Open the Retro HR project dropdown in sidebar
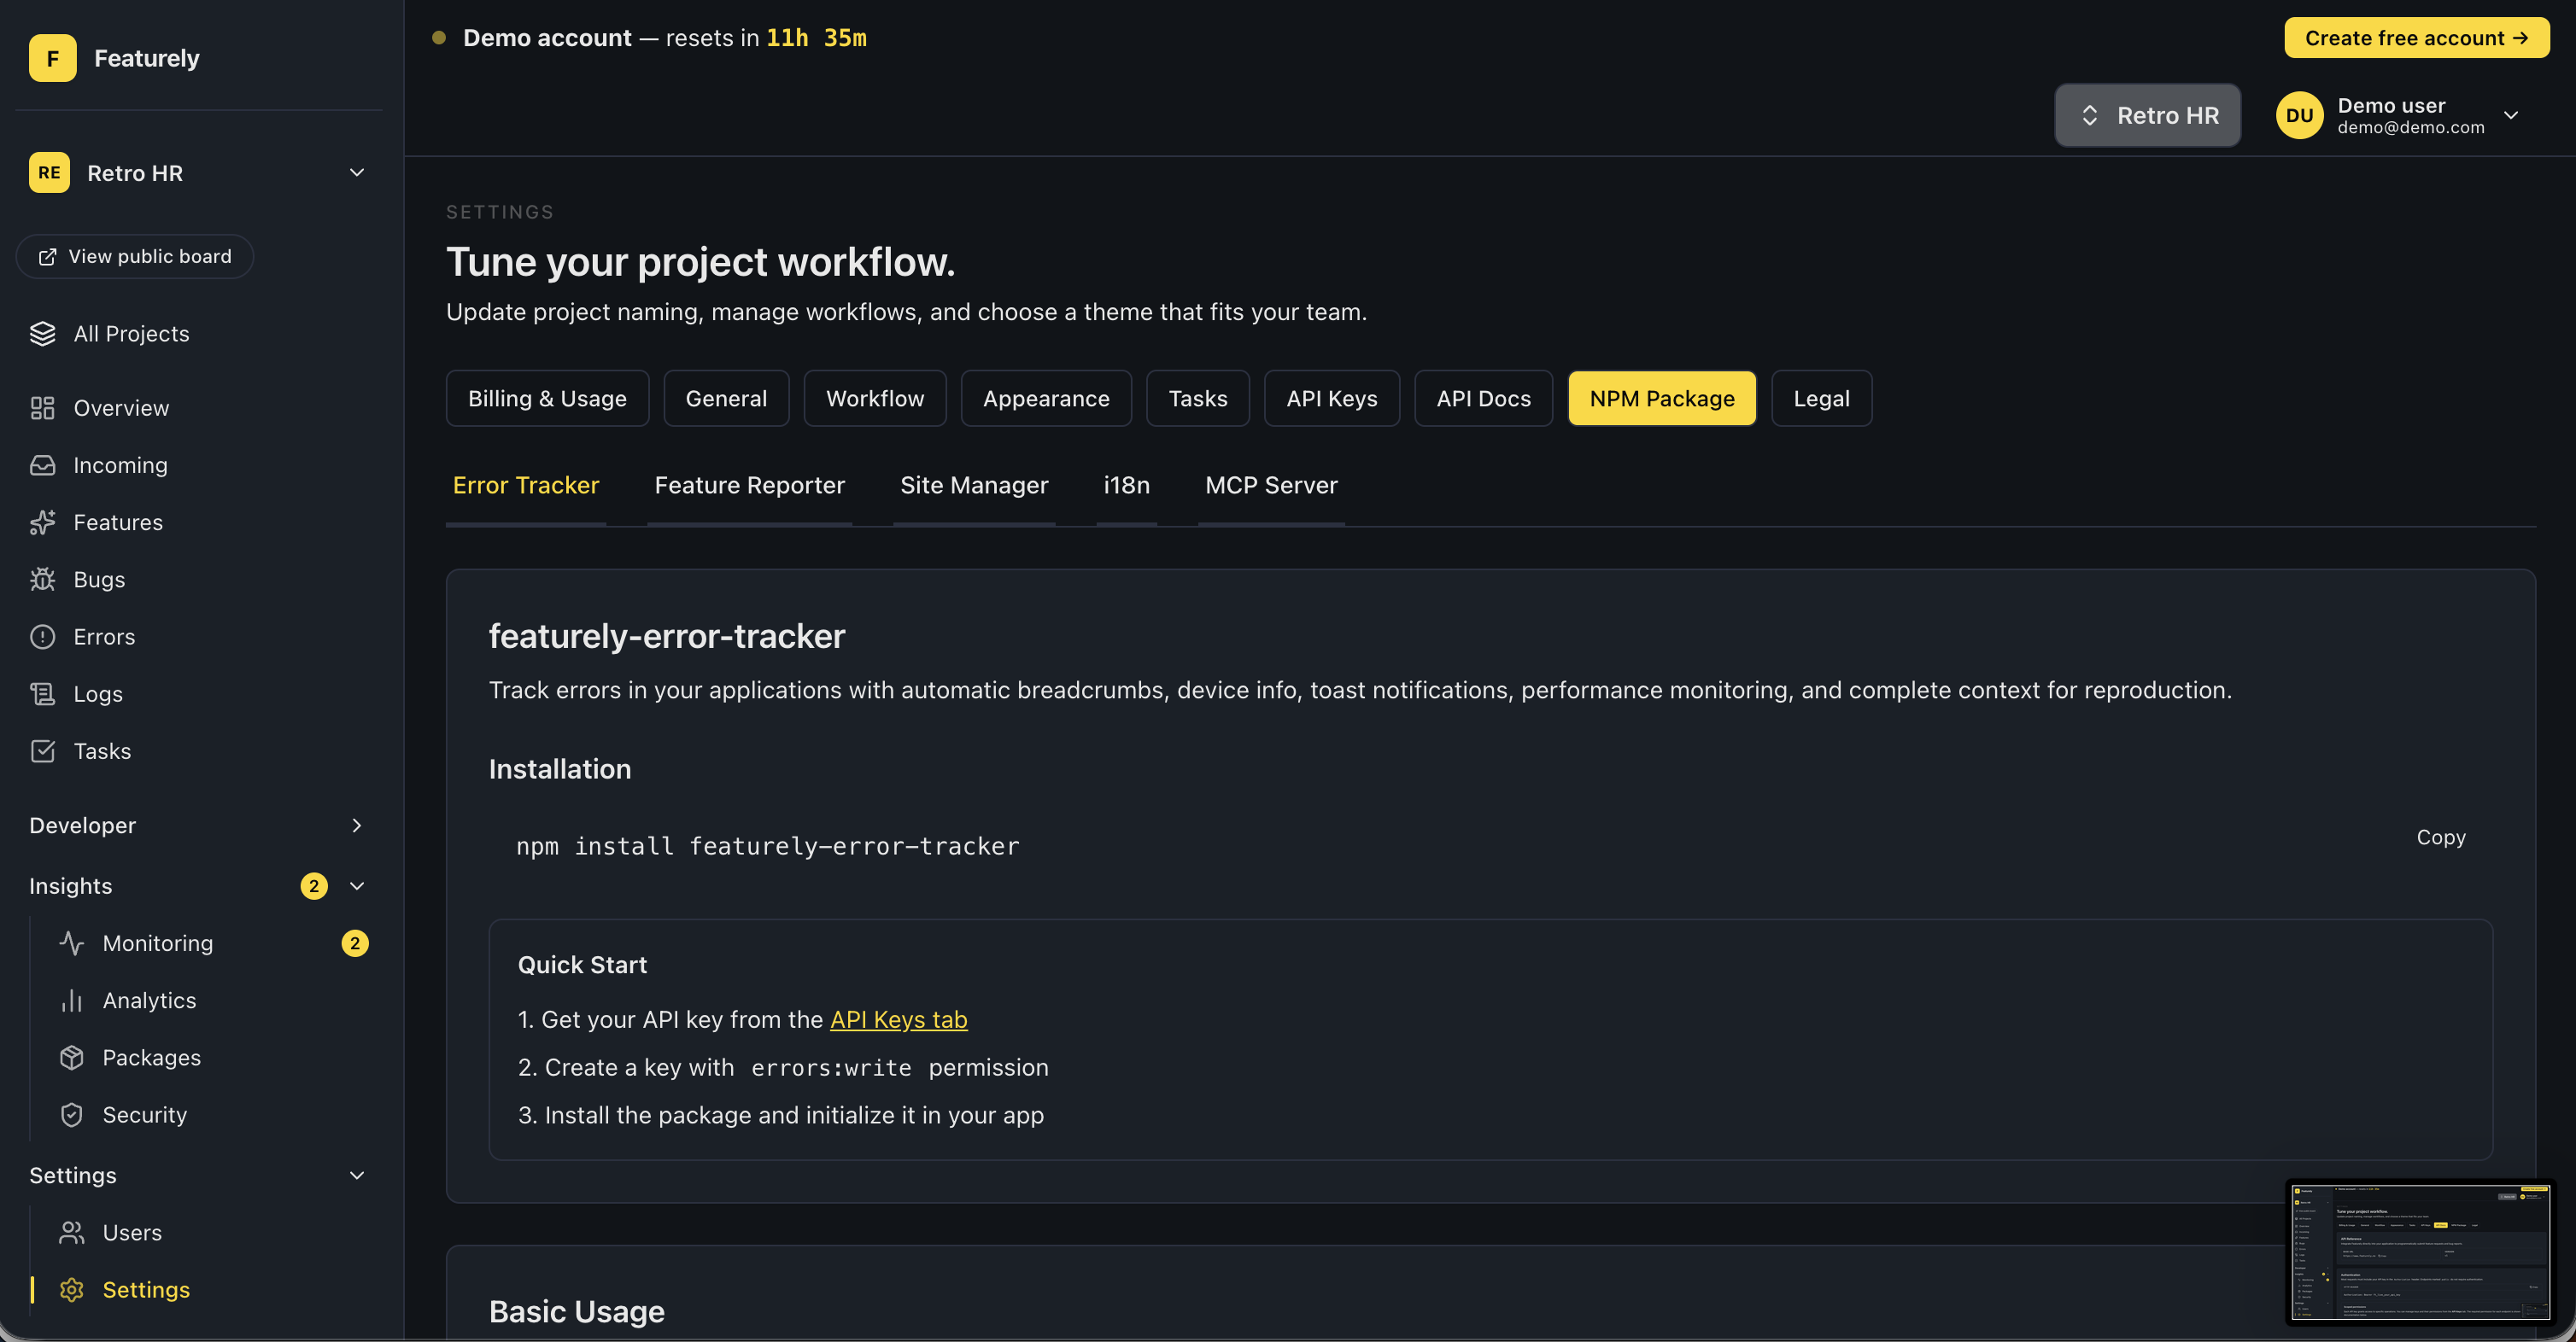2576x1342 pixels. point(357,172)
